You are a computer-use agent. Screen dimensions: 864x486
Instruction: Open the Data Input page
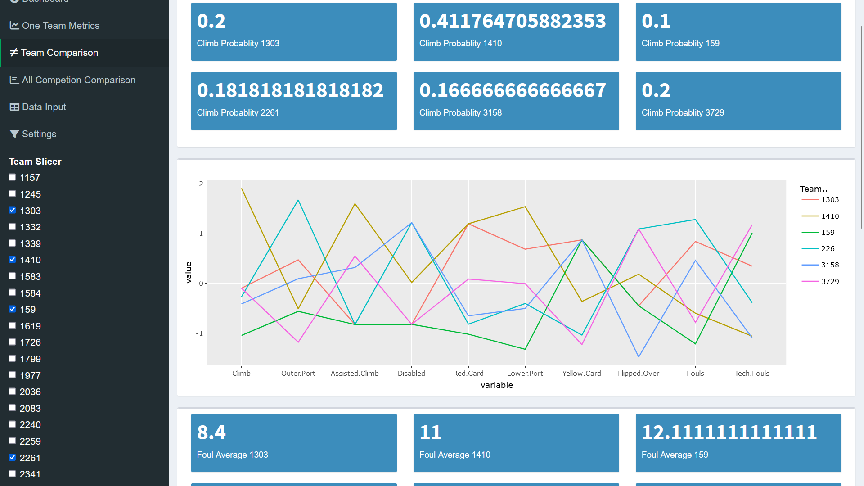pyautogui.click(x=44, y=107)
